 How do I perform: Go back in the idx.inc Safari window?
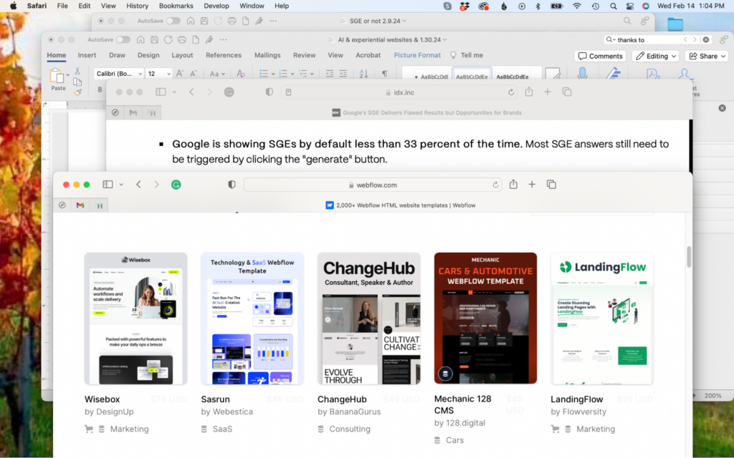click(x=191, y=92)
